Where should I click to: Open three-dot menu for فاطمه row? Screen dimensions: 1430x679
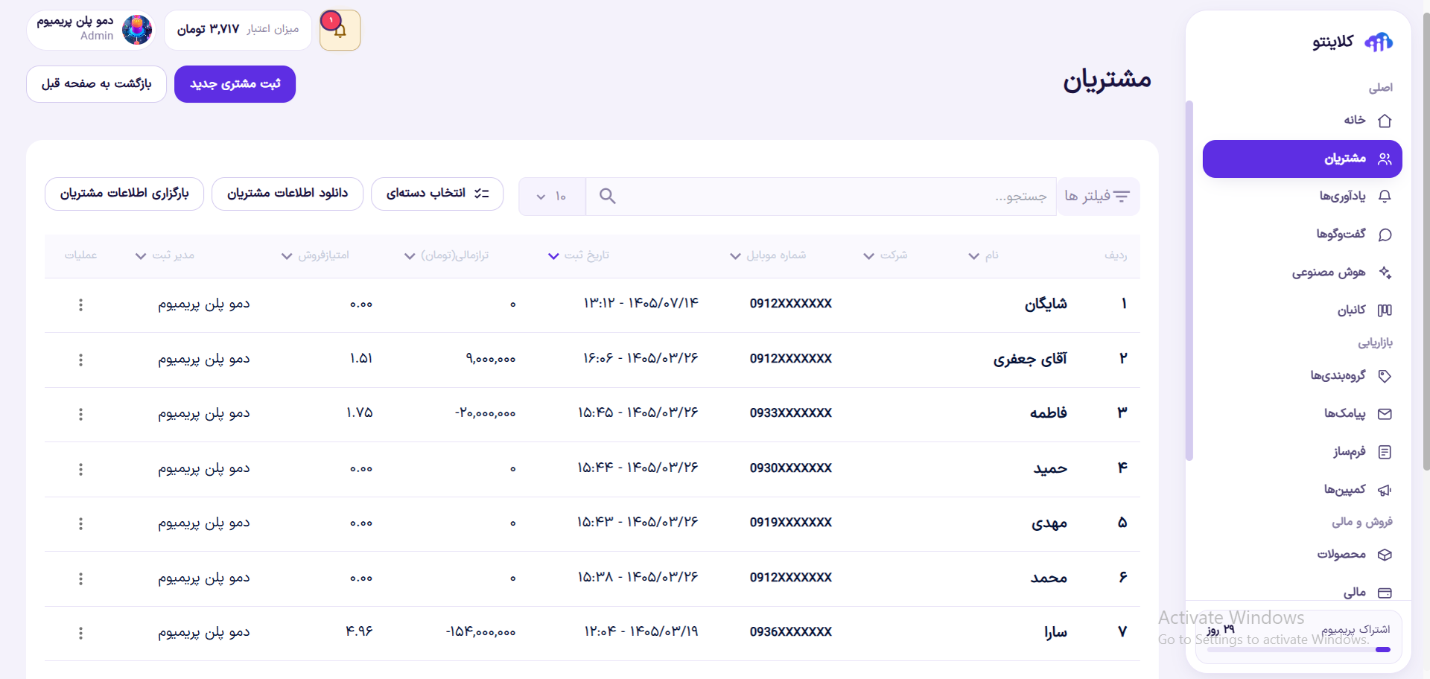(x=80, y=414)
